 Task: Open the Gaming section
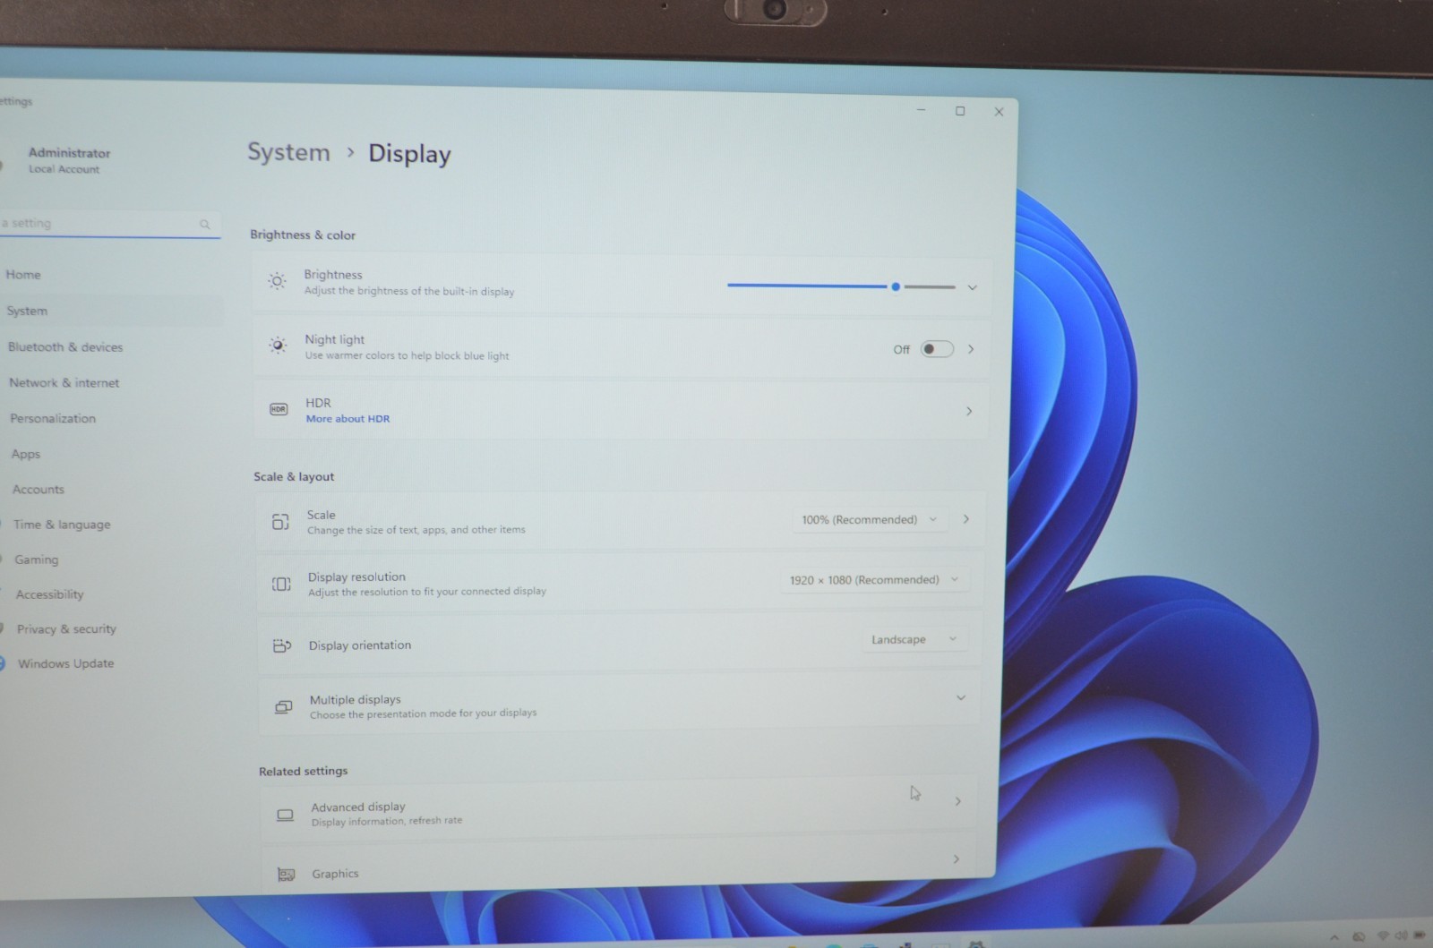(x=36, y=559)
